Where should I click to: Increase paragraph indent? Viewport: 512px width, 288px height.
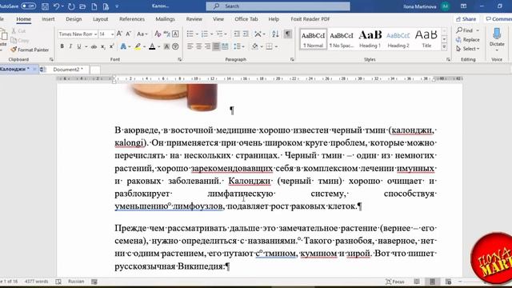(246, 34)
